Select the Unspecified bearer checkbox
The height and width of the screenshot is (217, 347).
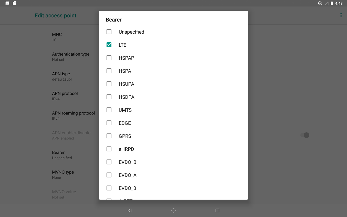tap(109, 32)
